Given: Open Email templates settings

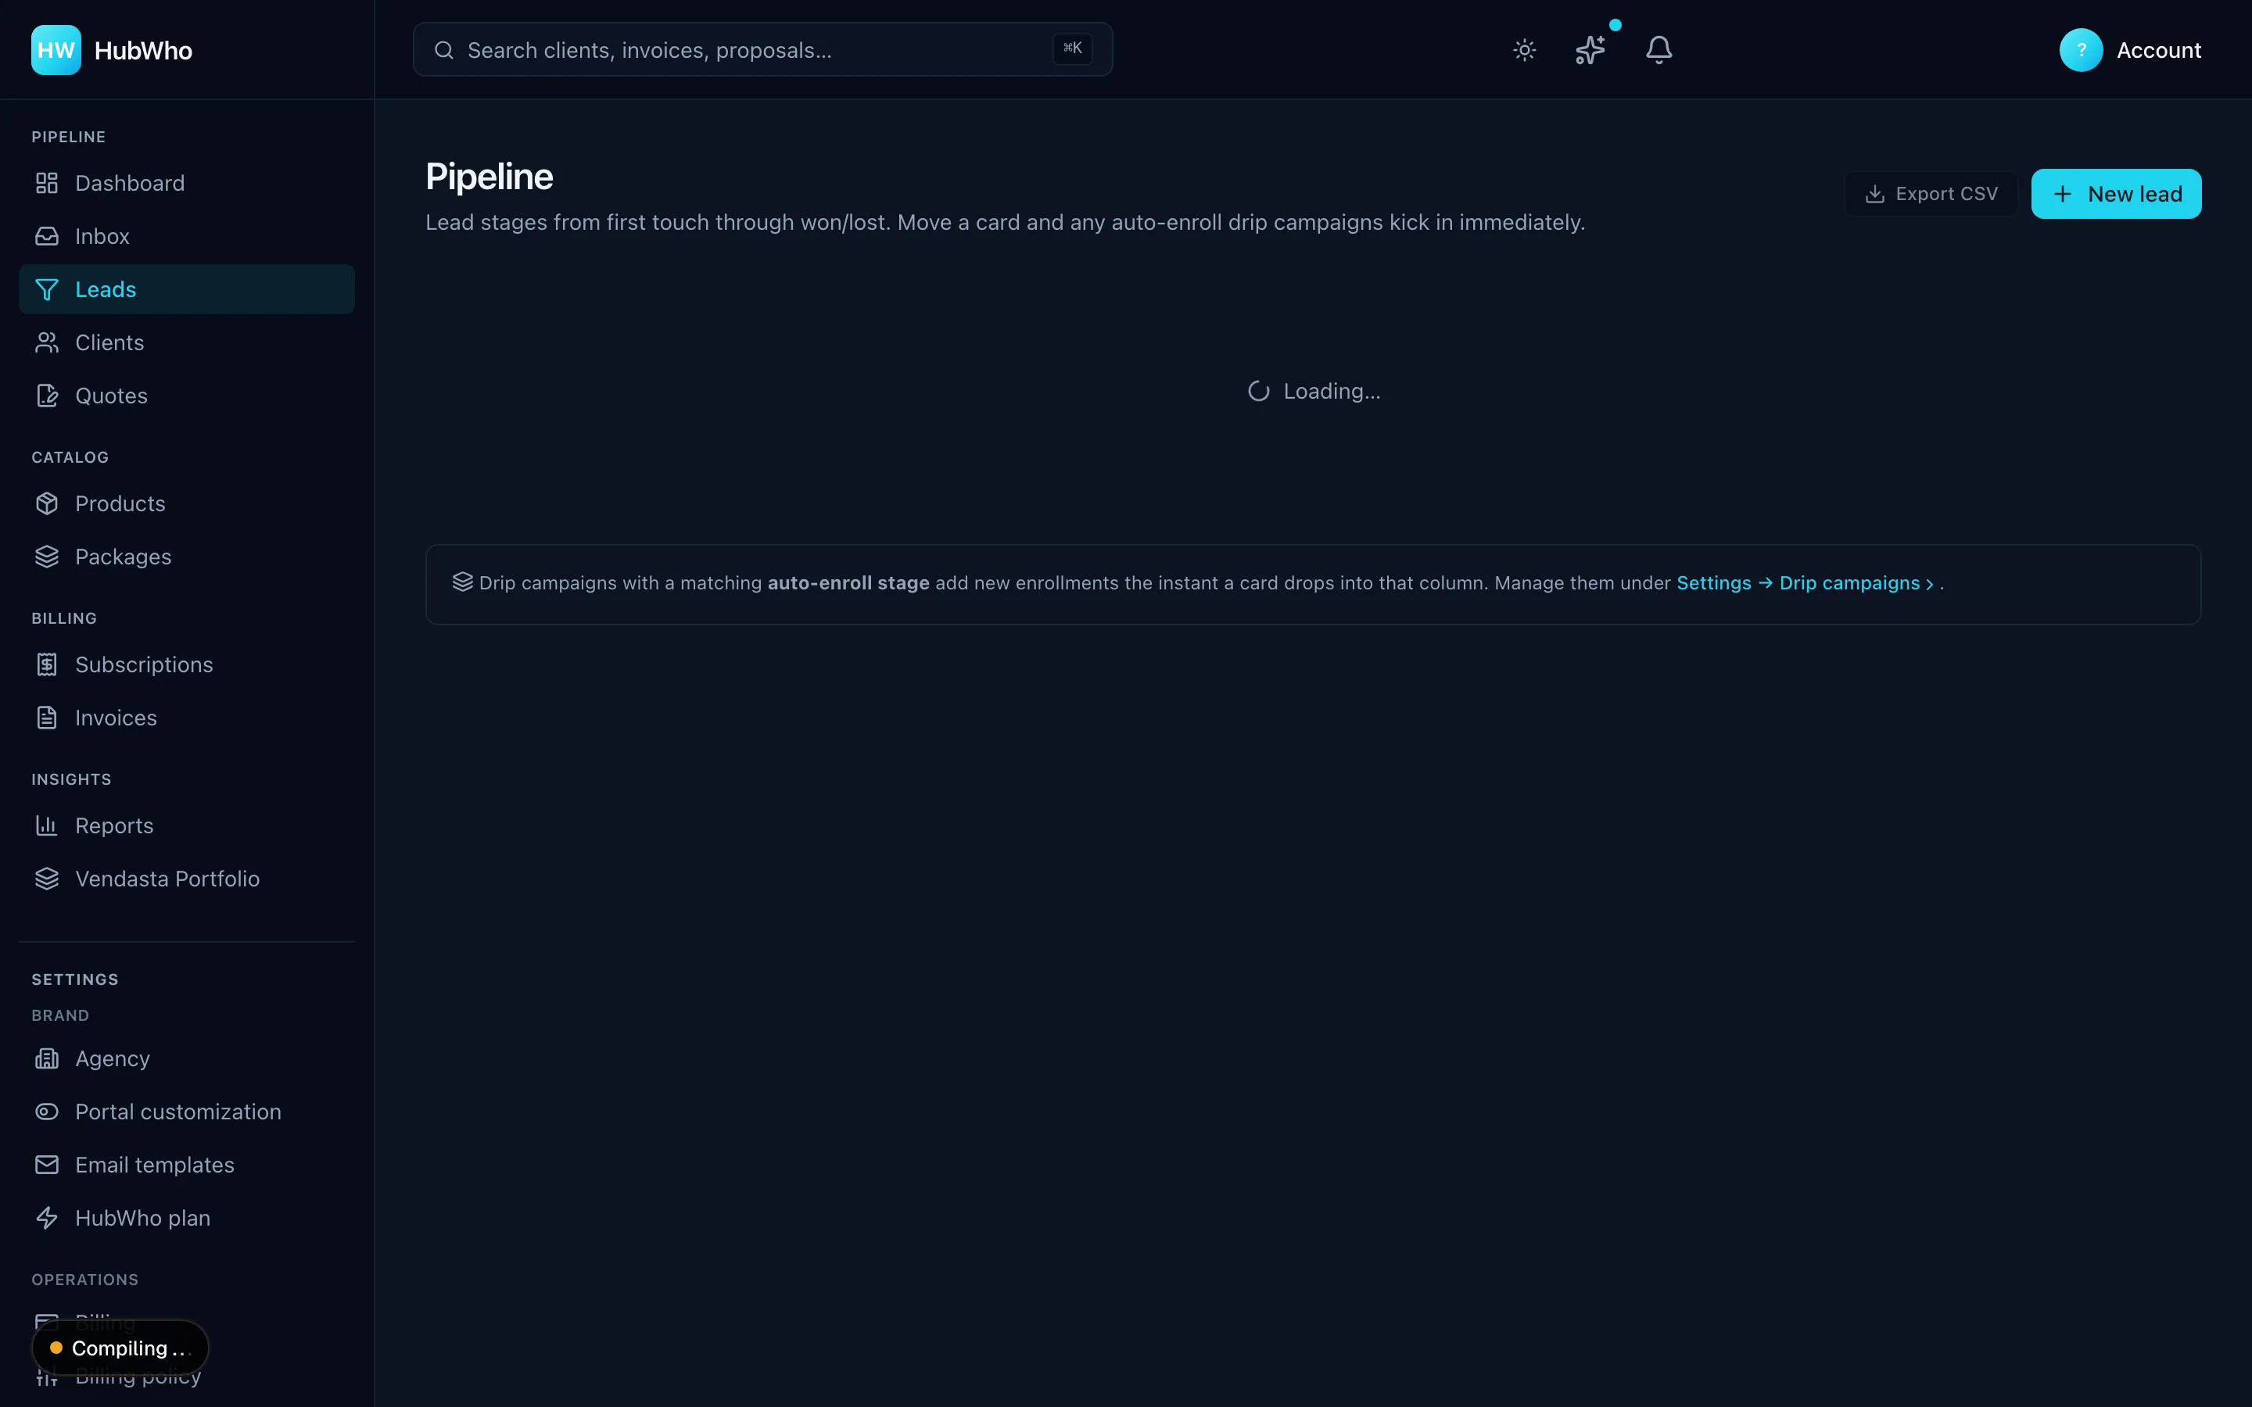Looking at the screenshot, I should 186,1165.
